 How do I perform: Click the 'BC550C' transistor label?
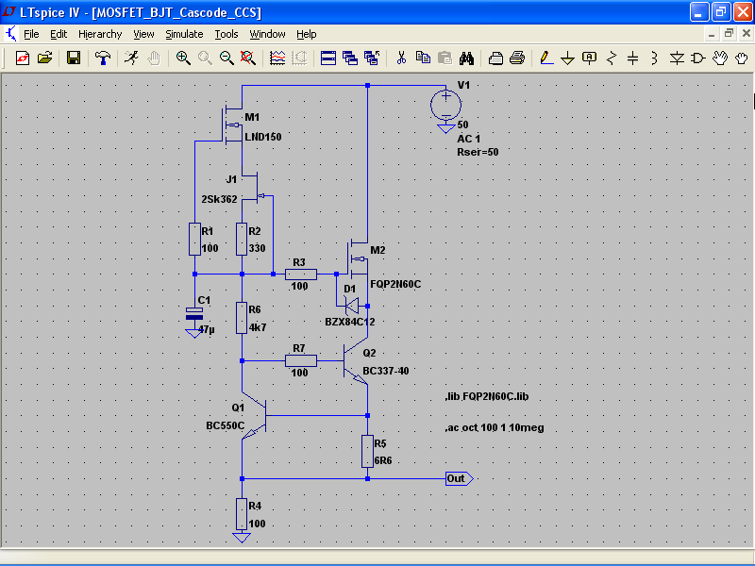click(x=226, y=425)
